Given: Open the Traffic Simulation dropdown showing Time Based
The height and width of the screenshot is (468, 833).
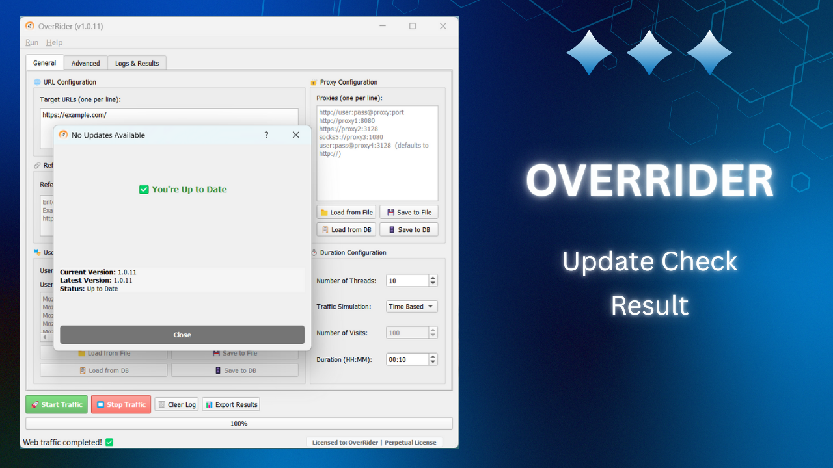Looking at the screenshot, I should point(412,307).
